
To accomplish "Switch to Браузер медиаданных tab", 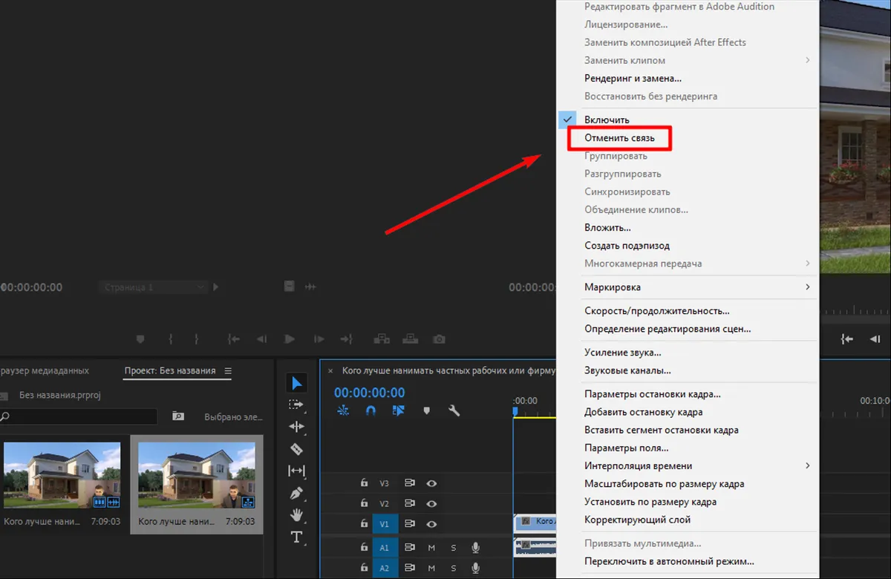I will point(45,370).
